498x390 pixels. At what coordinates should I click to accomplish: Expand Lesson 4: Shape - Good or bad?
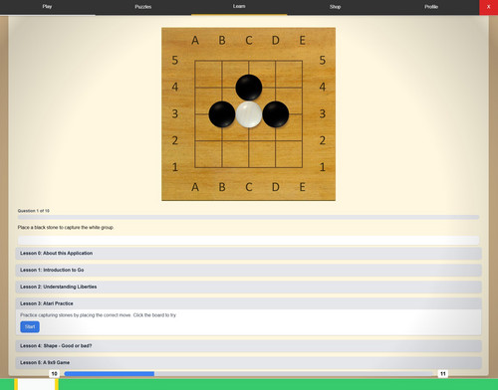[248, 346]
